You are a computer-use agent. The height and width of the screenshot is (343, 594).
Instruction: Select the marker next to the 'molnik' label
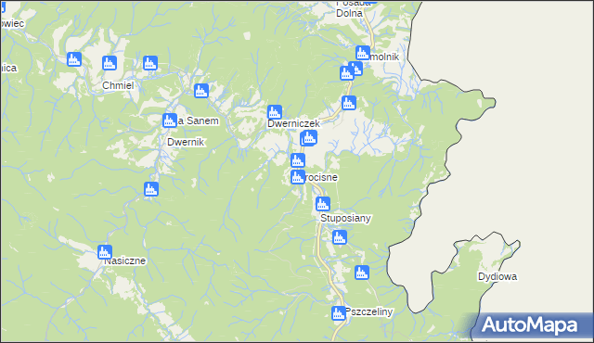(363, 53)
